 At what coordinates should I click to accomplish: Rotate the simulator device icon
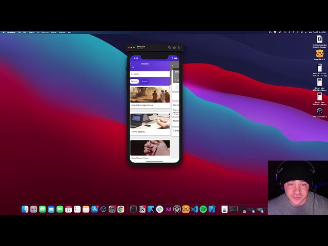click(179, 48)
